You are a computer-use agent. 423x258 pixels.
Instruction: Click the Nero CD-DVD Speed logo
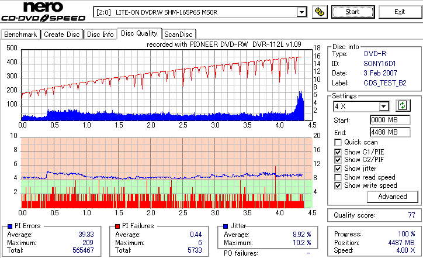click(43, 12)
